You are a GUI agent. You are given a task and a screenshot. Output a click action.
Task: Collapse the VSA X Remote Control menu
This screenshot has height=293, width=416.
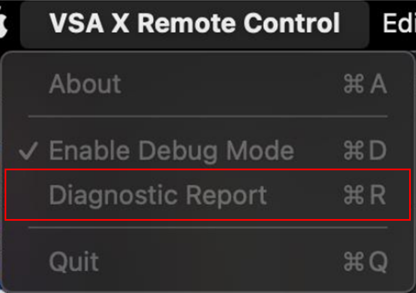point(195,24)
